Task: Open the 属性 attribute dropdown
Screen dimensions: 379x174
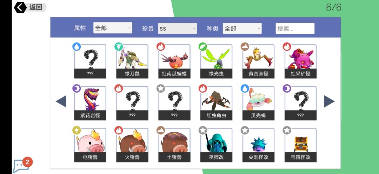Action: [113, 28]
